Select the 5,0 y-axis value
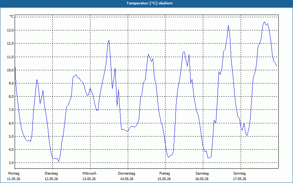 click(x=11, y=136)
